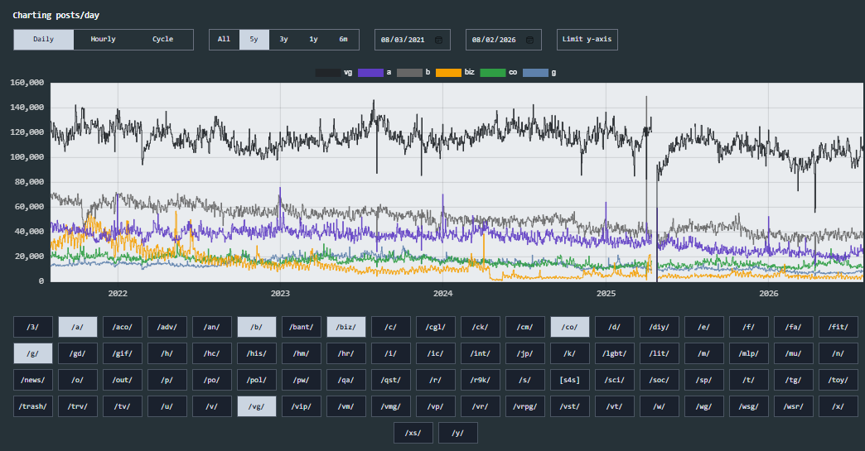
Task: Add the /mu/ board to chart
Action: [x=793, y=353]
